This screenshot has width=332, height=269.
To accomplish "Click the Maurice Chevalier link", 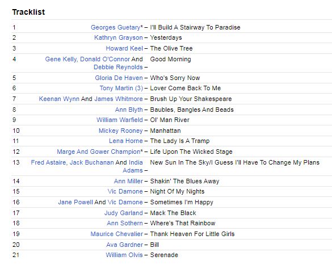I will pos(117,234).
